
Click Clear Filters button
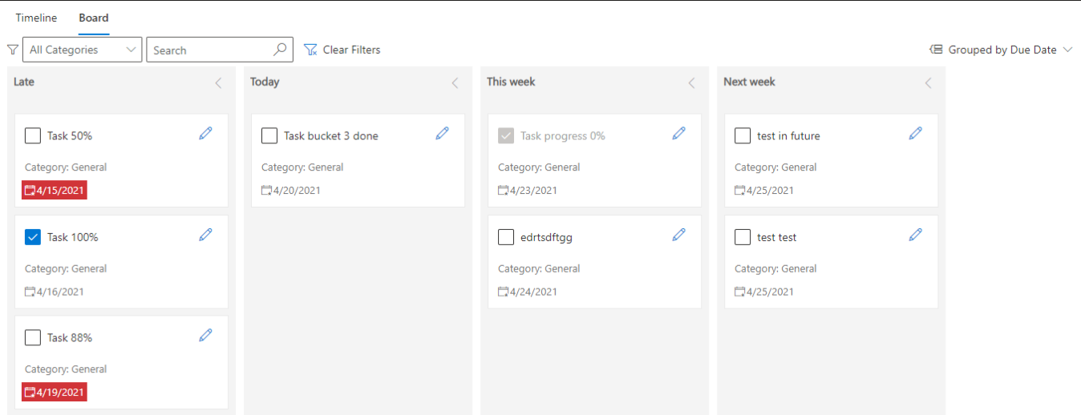coord(342,50)
